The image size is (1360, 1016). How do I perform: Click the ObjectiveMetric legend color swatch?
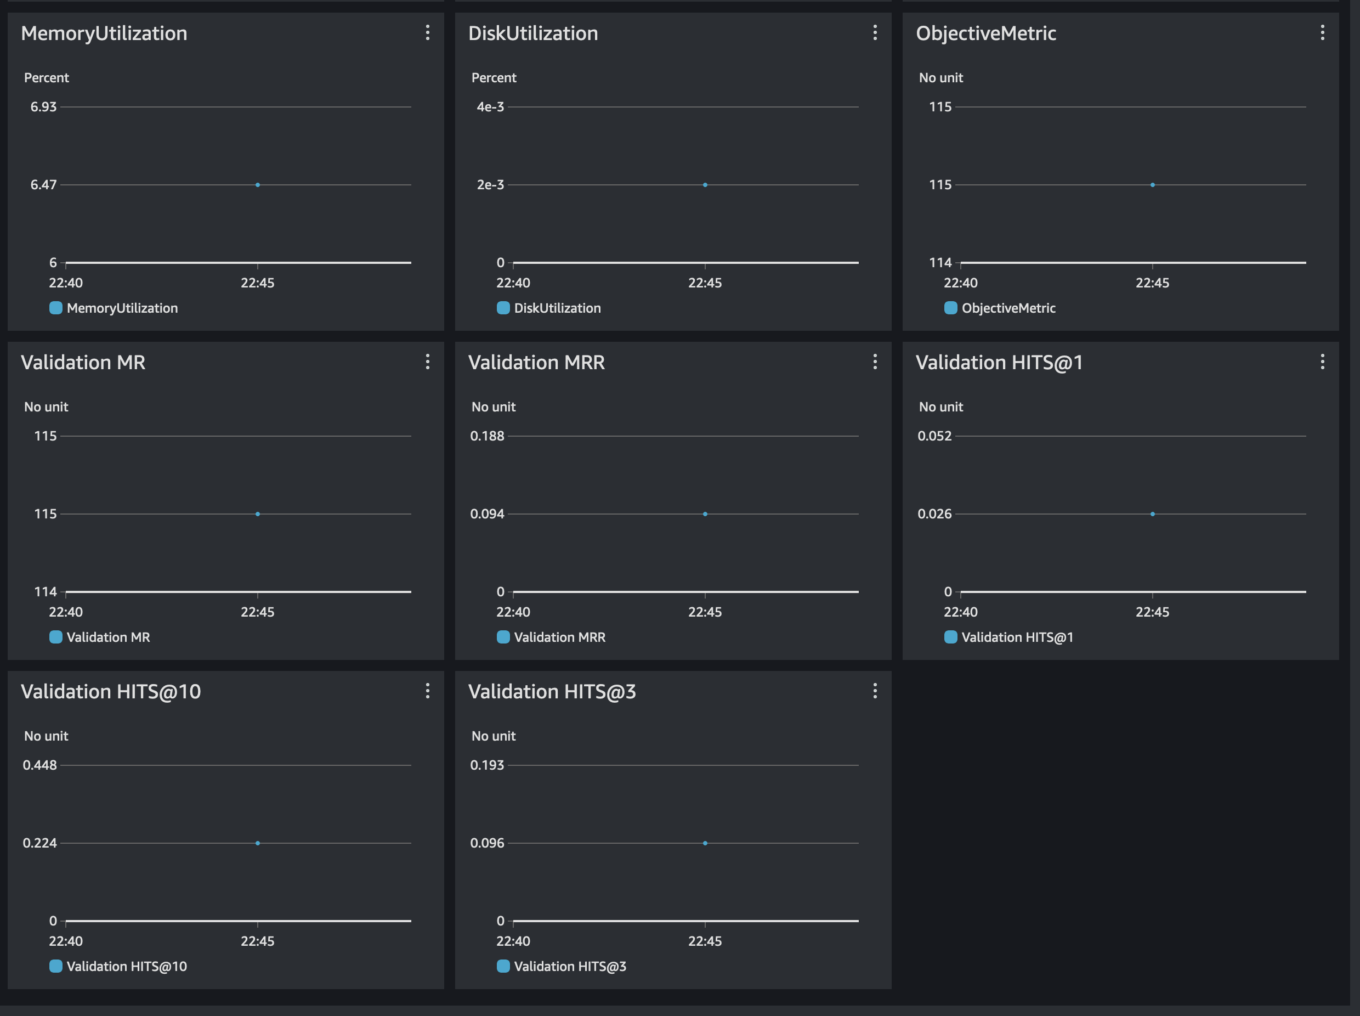[x=951, y=308]
